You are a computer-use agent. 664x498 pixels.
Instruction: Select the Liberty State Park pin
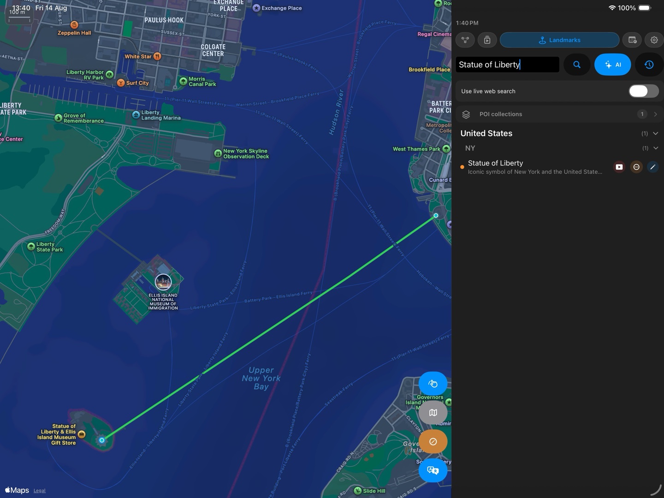[x=31, y=246]
